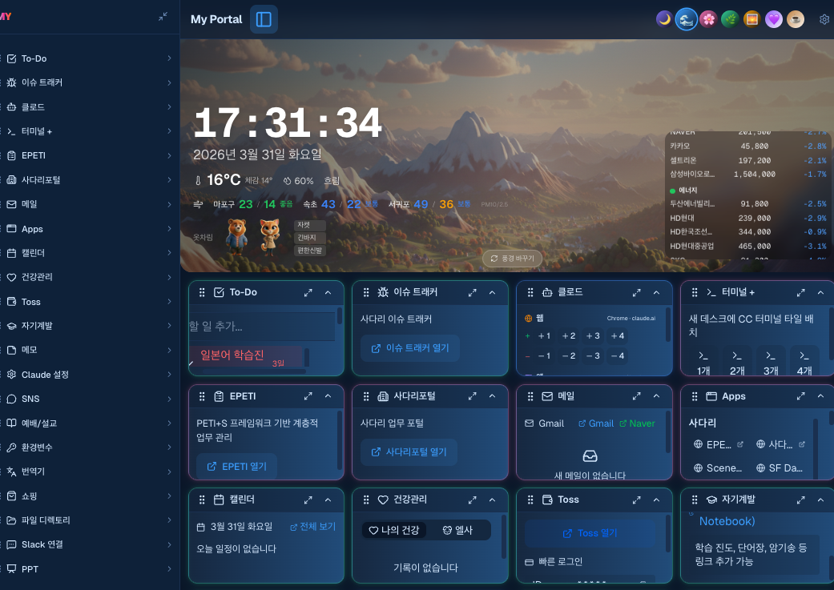Click the 전체 보기 calendar link
The image size is (834, 590).
[x=312, y=527]
